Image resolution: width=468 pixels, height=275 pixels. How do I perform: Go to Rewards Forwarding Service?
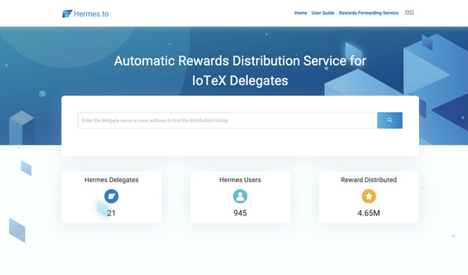click(368, 13)
